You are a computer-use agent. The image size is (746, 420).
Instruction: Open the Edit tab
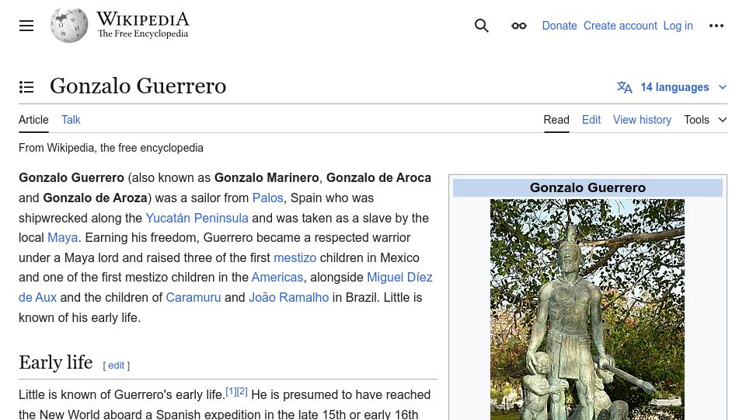591,120
